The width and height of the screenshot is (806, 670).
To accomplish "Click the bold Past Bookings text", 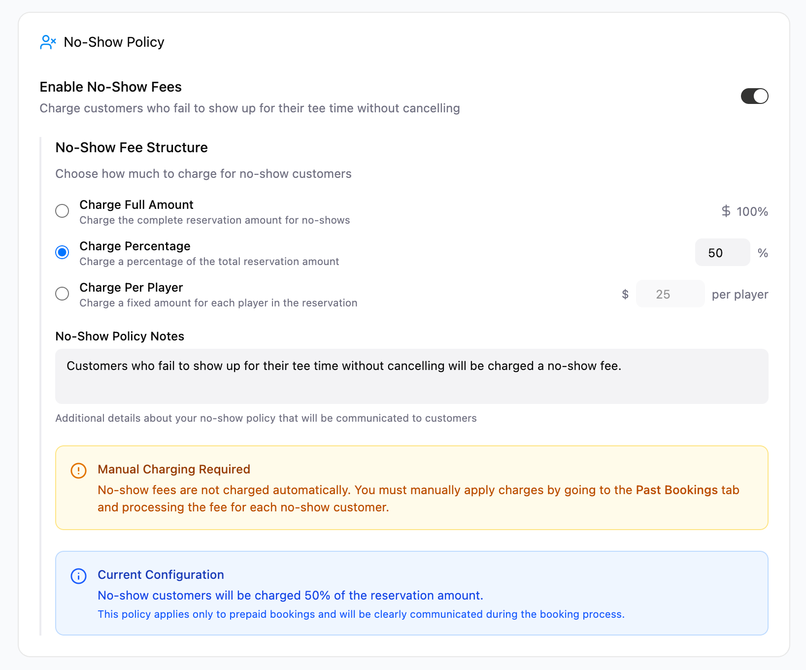I will point(676,490).
